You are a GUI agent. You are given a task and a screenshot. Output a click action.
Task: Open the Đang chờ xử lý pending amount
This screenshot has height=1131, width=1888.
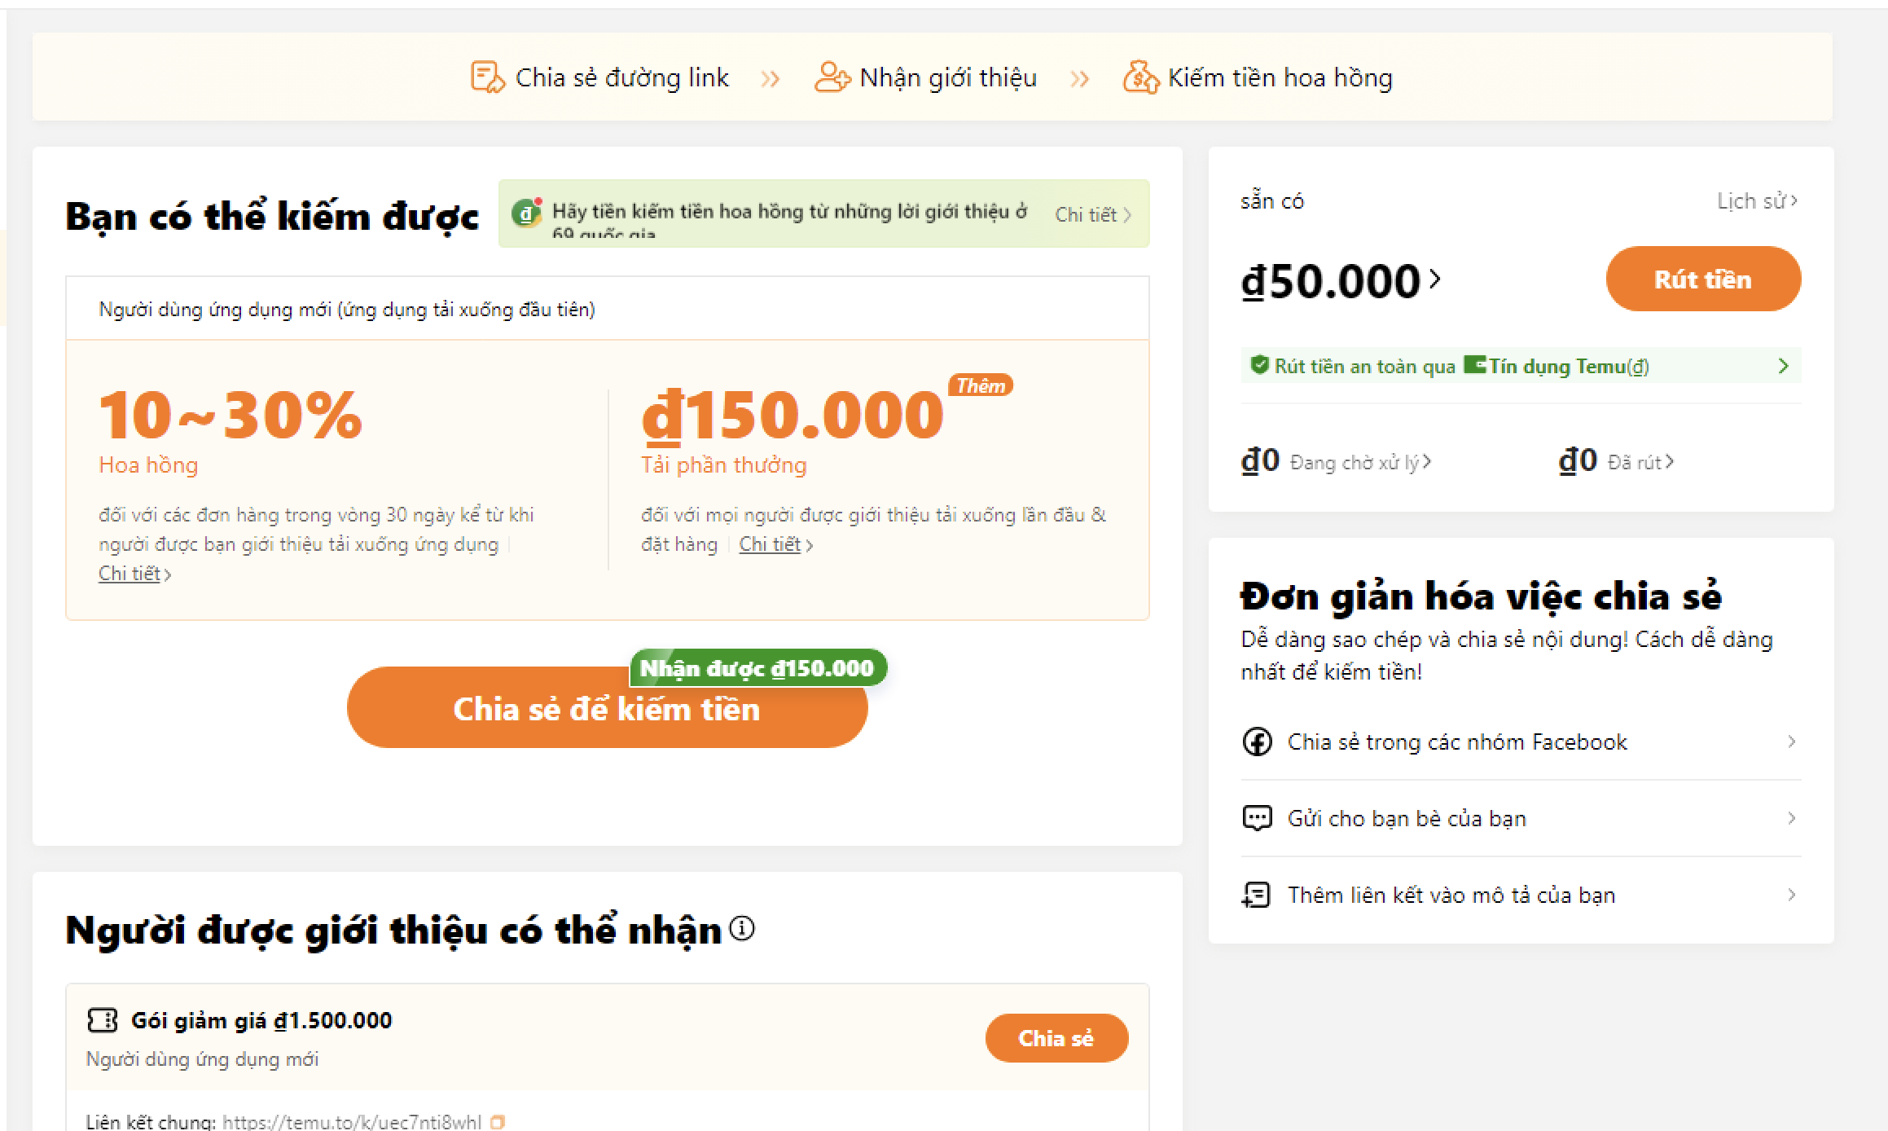click(x=1359, y=462)
